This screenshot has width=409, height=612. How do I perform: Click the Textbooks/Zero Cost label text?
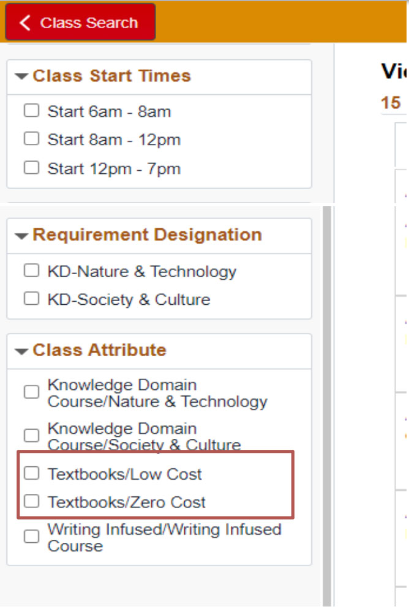point(127,502)
